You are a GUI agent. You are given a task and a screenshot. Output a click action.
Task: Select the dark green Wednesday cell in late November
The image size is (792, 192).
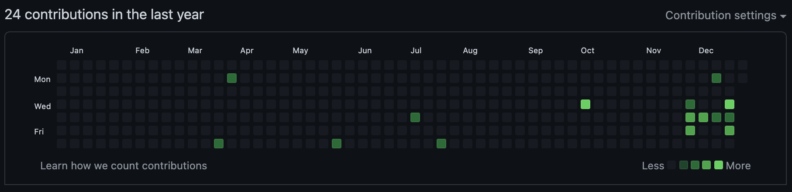(x=690, y=104)
